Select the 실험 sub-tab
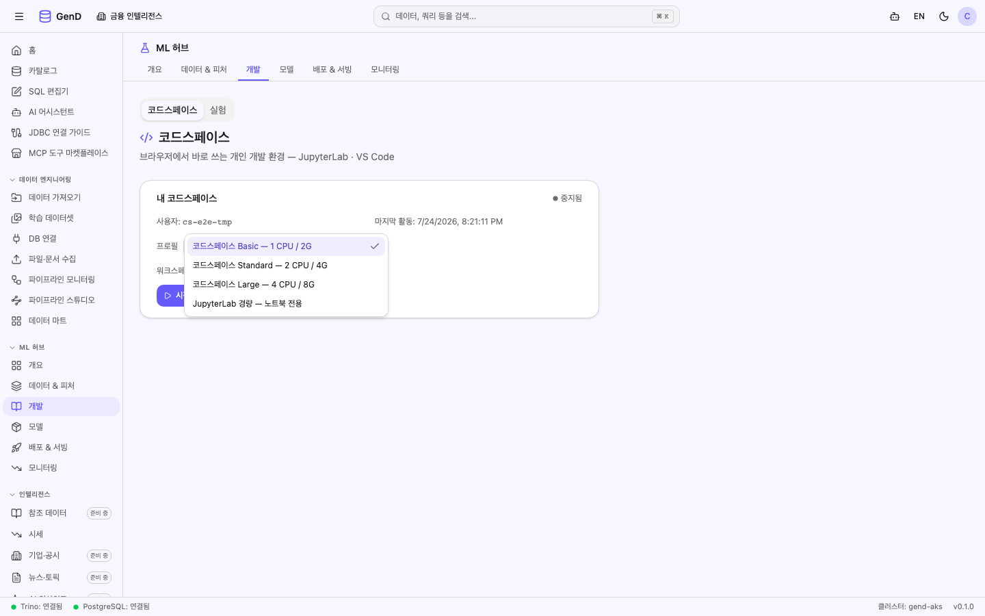Viewport: 985px width, 616px height. click(218, 110)
